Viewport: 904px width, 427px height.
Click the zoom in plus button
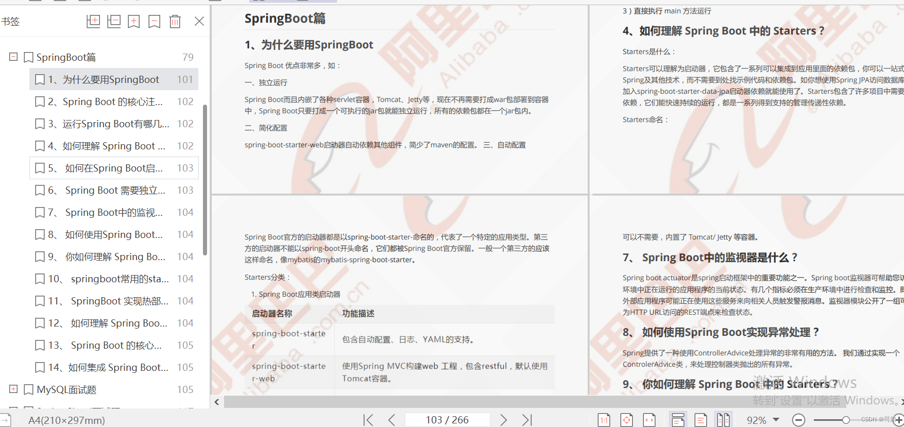tap(899, 420)
